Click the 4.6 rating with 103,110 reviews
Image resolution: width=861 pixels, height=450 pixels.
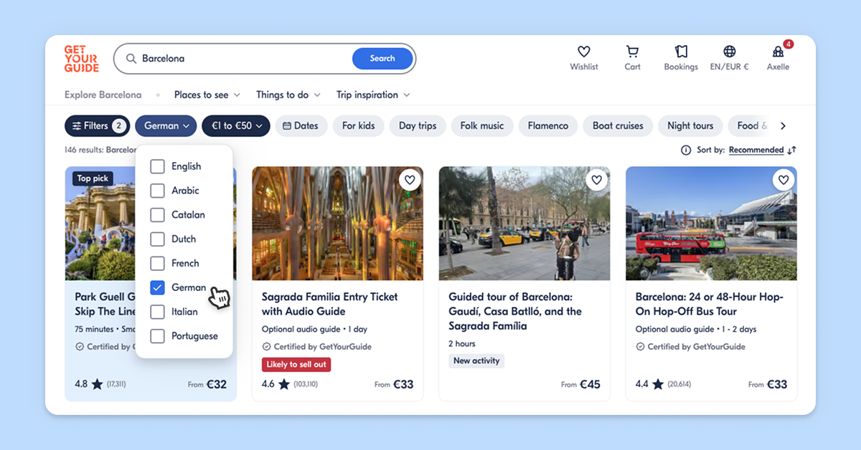(x=290, y=384)
